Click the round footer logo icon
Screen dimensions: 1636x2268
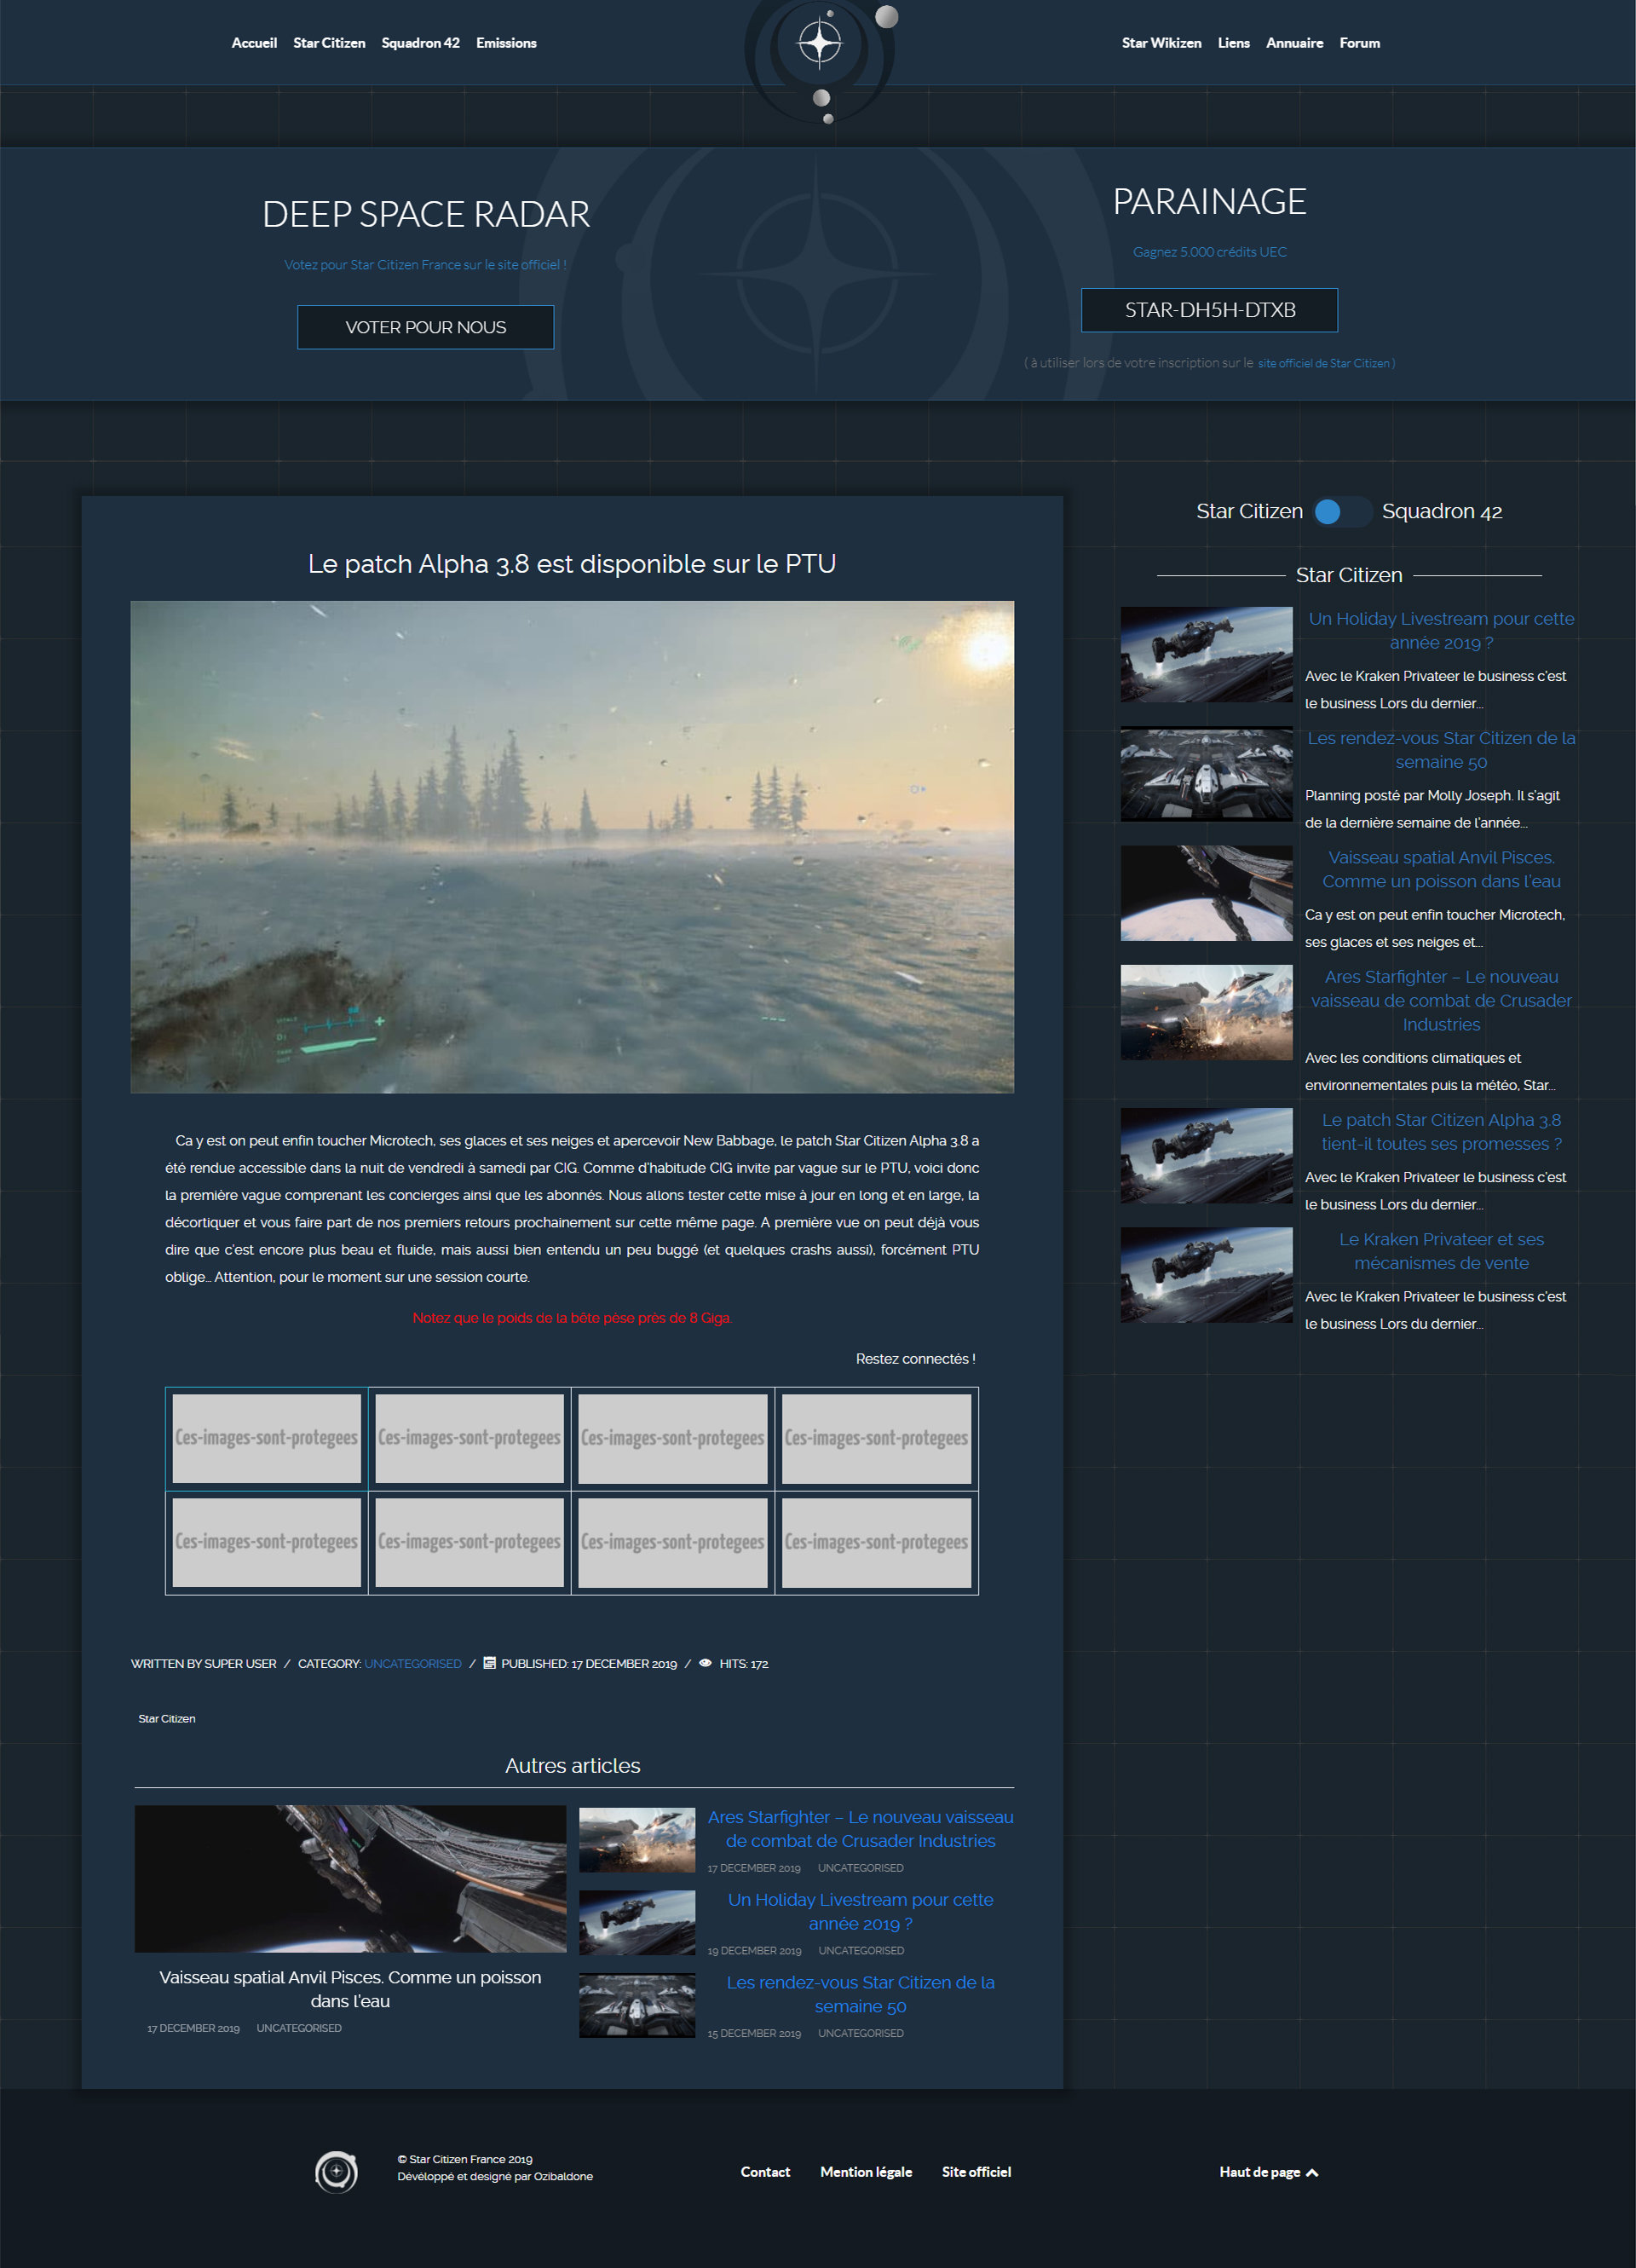tap(336, 2171)
